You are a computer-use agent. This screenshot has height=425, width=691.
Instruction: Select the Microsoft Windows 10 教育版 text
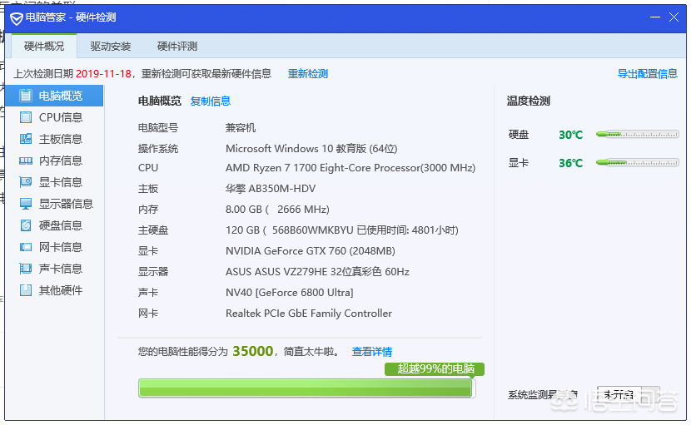point(311,148)
